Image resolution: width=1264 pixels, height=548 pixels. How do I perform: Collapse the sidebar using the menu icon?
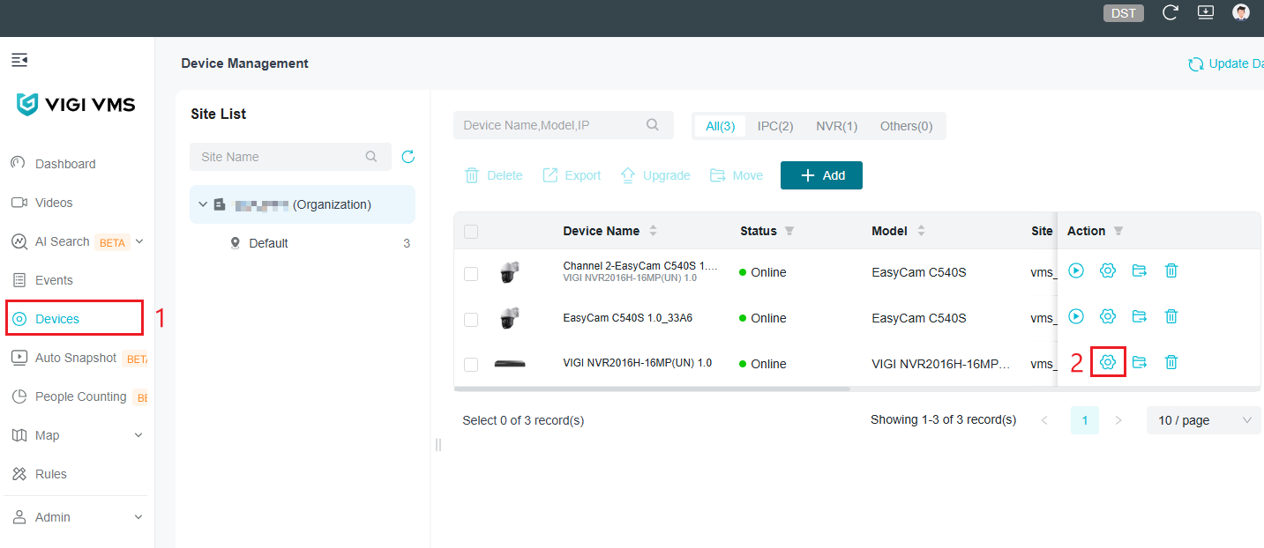[19, 60]
